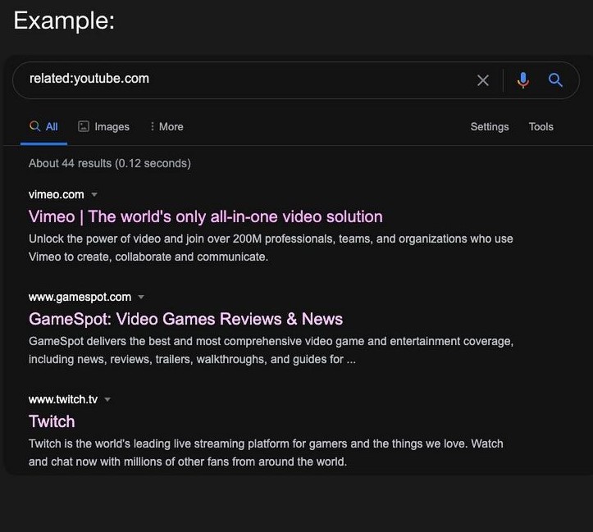Open the Twitch result title link
593x532 pixels.
click(52, 421)
